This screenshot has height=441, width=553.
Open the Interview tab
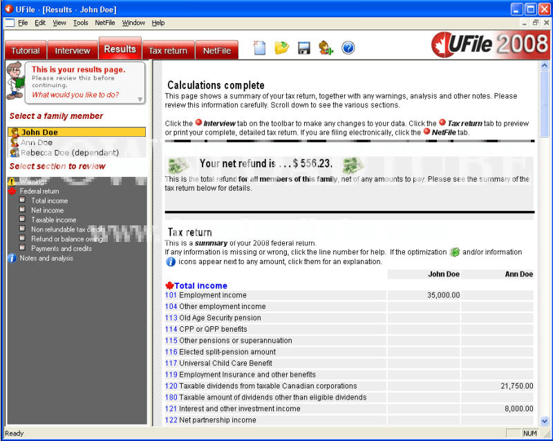73,50
